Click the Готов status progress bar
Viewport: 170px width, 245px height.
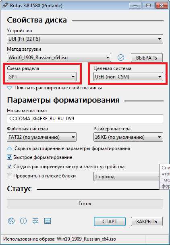pyautogui.click(x=85, y=204)
